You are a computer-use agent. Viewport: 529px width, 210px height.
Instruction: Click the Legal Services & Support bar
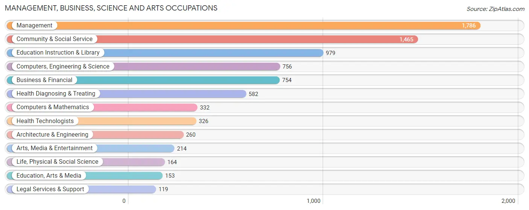tap(81, 189)
